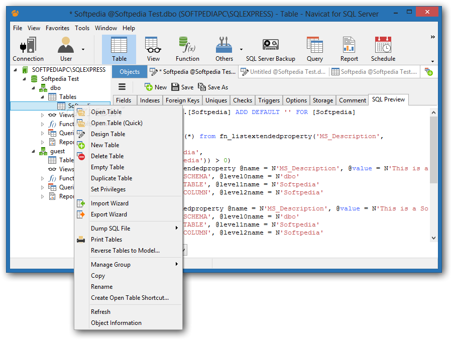Switch to the Foreign Keys tab
The width and height of the screenshot is (452, 340).
(182, 100)
